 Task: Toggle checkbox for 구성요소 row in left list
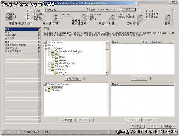point(39,32)
